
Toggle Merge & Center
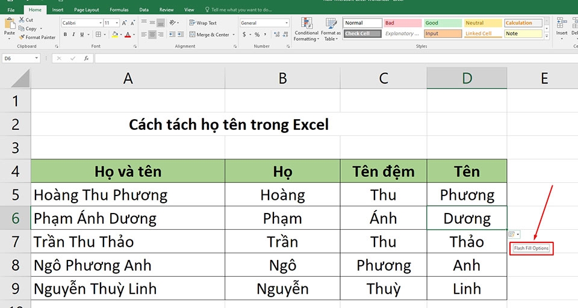tap(209, 34)
